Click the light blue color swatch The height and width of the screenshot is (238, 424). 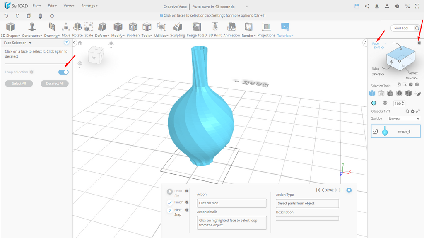point(373,103)
